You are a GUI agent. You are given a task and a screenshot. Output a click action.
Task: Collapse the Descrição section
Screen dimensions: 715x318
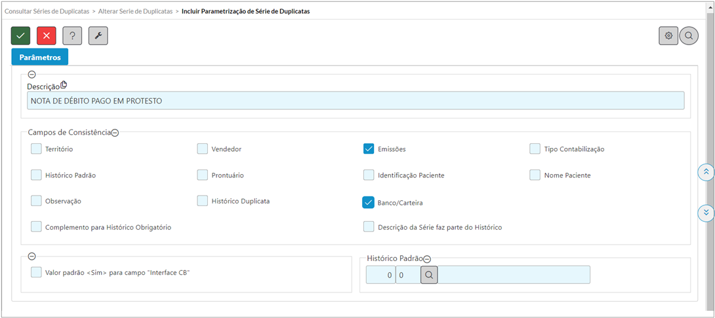pyautogui.click(x=32, y=75)
